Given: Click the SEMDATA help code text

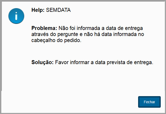Looking at the screenshot, I should [58, 10].
